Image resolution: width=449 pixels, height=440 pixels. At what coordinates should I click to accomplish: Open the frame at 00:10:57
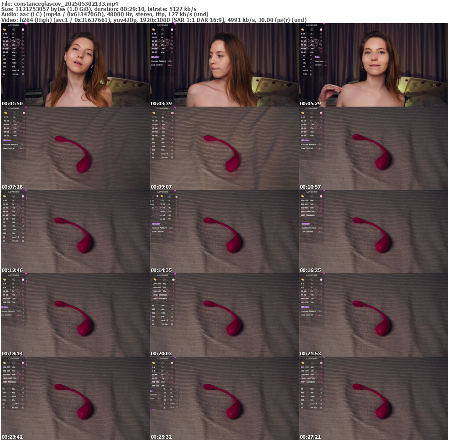coord(373,148)
